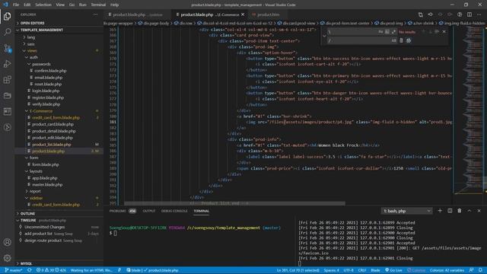Viewport: 487px width, 274px height.
Task: Close the terminal panel
Action: point(479,211)
